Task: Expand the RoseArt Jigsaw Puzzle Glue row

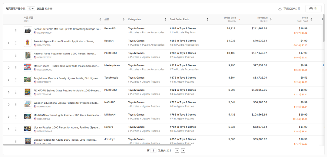Action: click(8, 43)
